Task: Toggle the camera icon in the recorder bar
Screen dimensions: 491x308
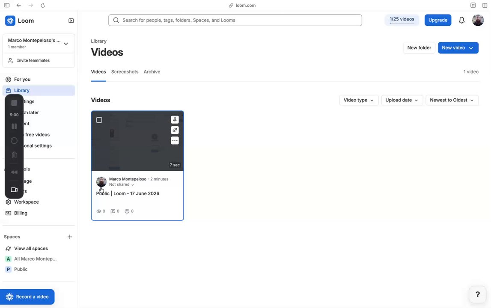Action: pyautogui.click(x=14, y=190)
